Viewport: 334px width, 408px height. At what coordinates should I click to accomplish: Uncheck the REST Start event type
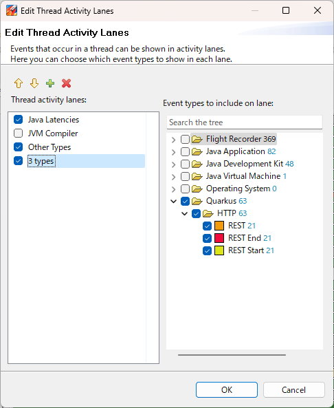207,250
